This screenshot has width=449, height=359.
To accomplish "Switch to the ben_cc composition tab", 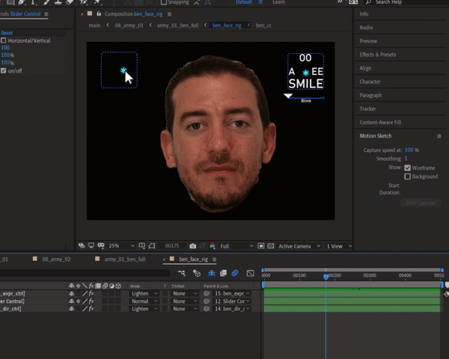I will (x=263, y=25).
